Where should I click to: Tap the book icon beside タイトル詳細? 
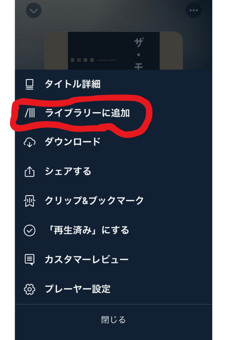30,84
